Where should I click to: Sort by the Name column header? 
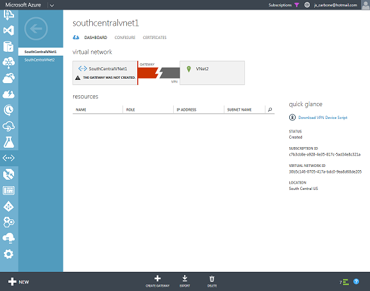81,110
